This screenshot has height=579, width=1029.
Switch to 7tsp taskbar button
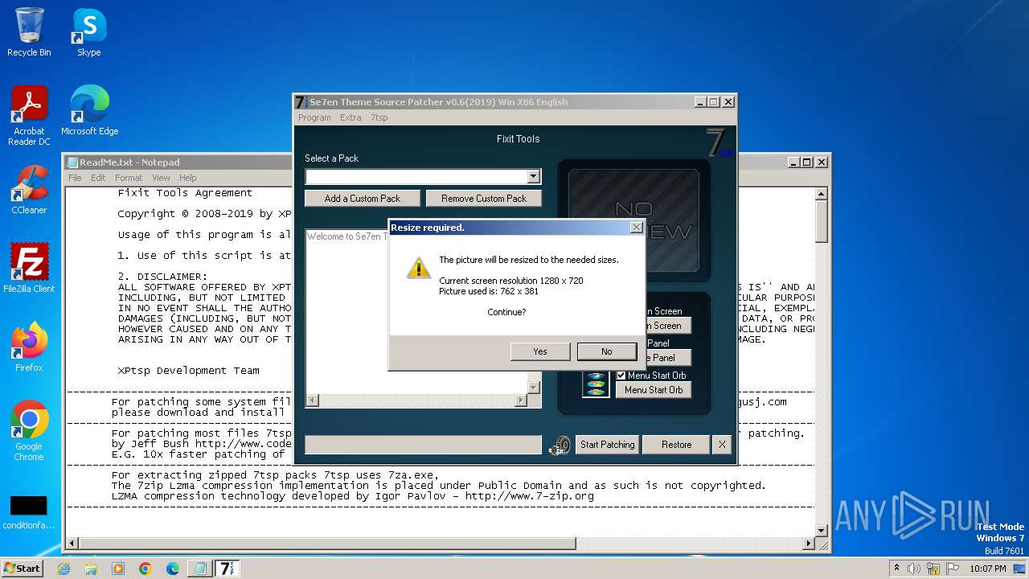pos(228,569)
